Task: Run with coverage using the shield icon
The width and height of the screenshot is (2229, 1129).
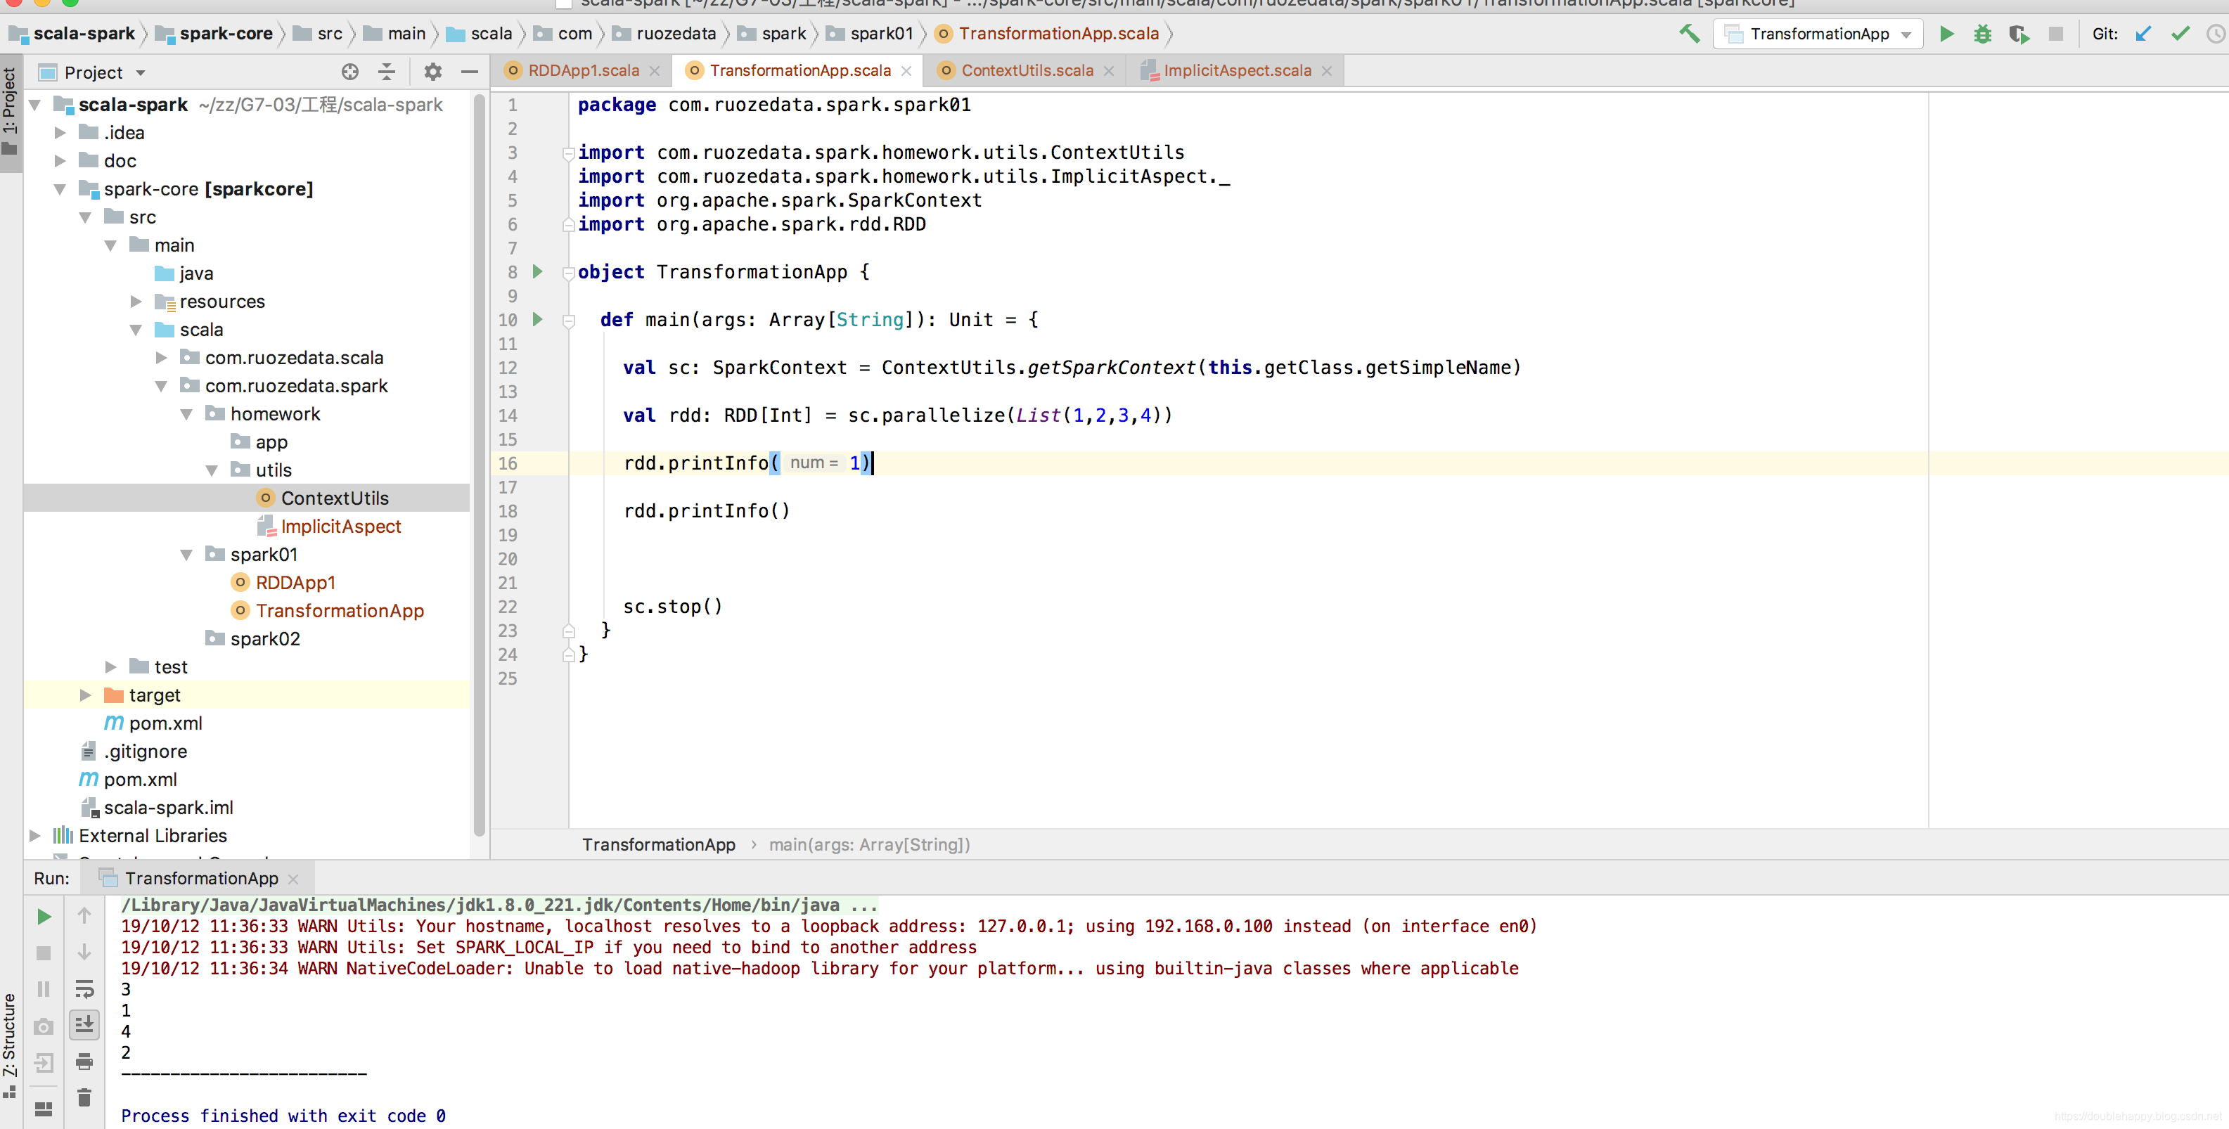Action: [x=2019, y=34]
